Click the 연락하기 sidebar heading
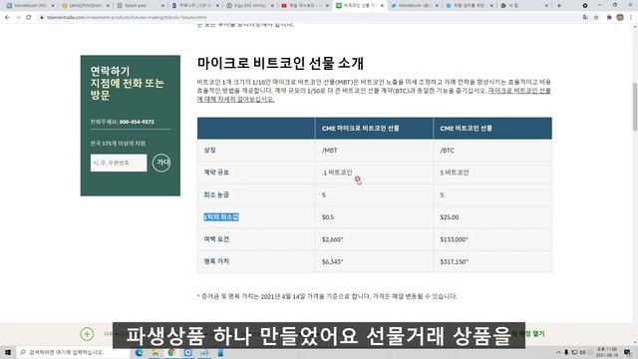Screen dimensions: 638x359 click(x=110, y=71)
